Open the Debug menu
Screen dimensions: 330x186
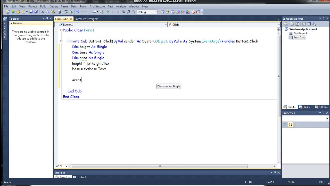[x=53, y=6]
